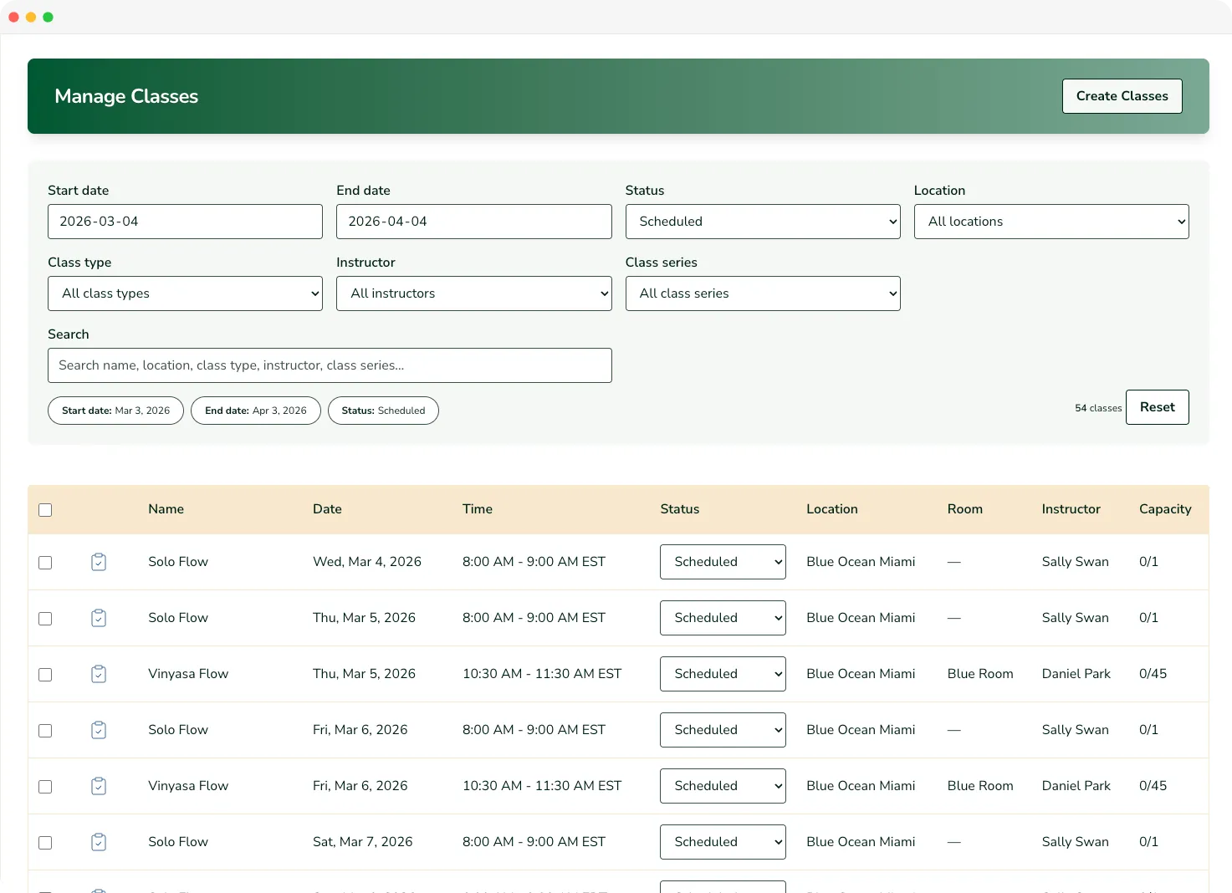Click clipboard icon for Thu, Mar 5 Solo Flow
The height and width of the screenshot is (893, 1232).
pos(99,618)
